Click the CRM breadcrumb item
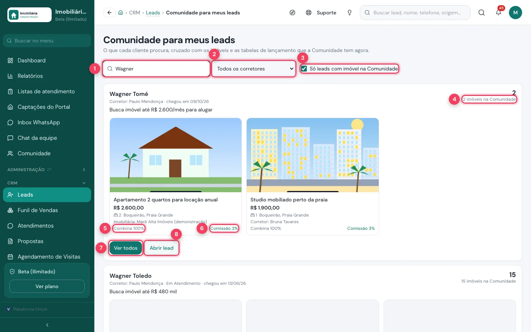The height and width of the screenshot is (332, 531). point(135,13)
